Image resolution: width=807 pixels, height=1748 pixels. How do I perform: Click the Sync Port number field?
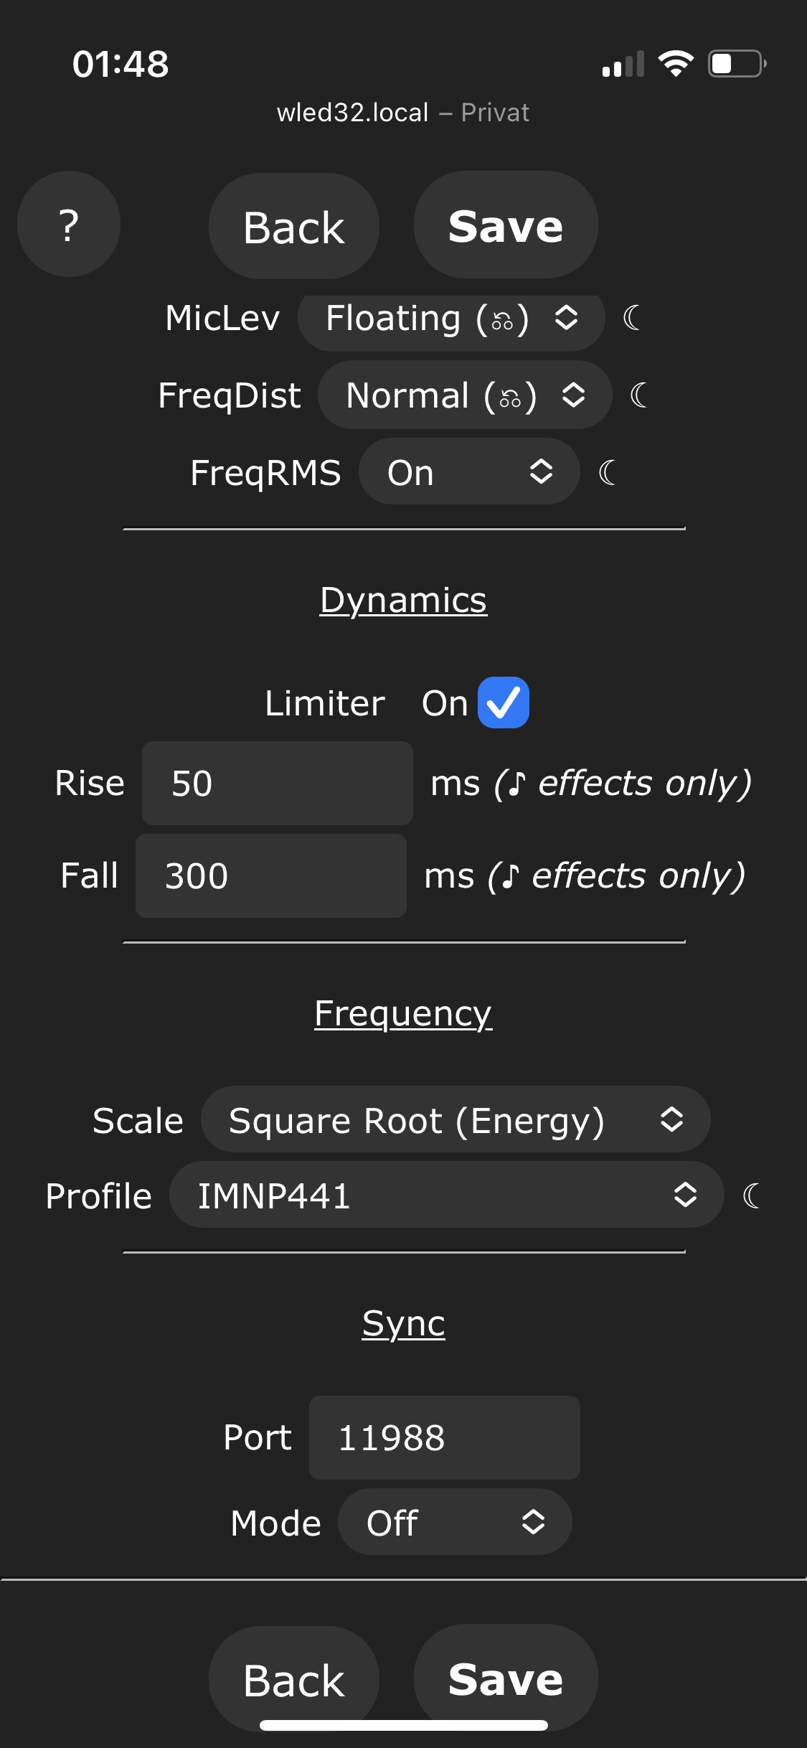click(444, 1437)
